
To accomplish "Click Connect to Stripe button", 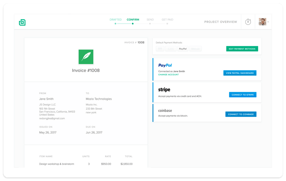I will point(243,95).
